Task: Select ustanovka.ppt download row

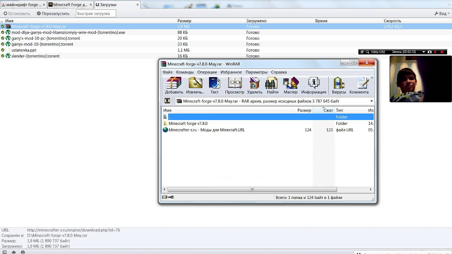Action: click(x=226, y=50)
